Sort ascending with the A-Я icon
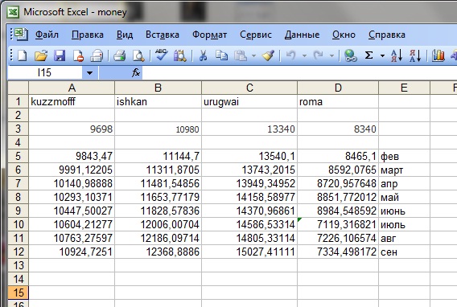The width and height of the screenshot is (457, 307). point(397,55)
